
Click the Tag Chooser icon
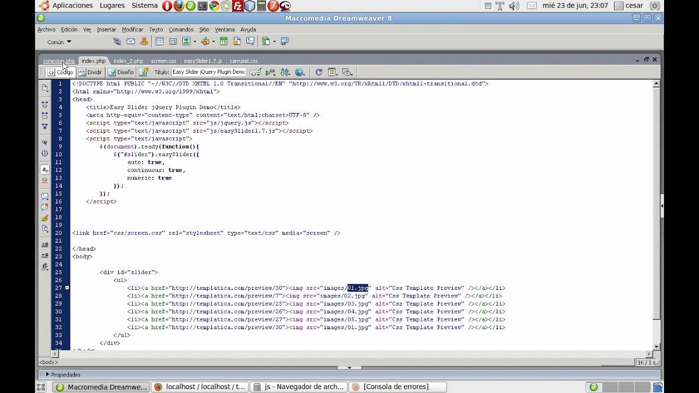tap(285, 41)
